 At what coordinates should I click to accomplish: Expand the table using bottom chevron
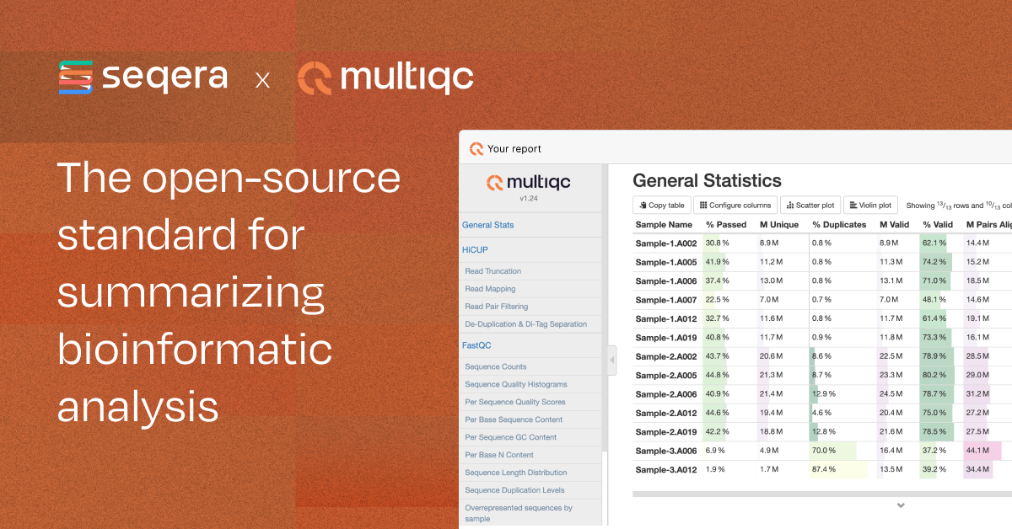point(901,505)
